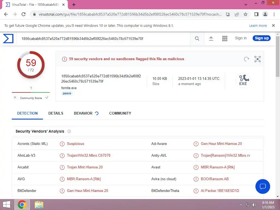The width and height of the screenshot is (280, 210).
Task: Click the VirusTotal logo icon
Action: pos(8,38)
